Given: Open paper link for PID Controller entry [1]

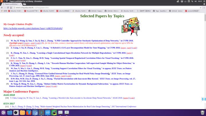Looking at the screenshot, I should pos(27,43).
